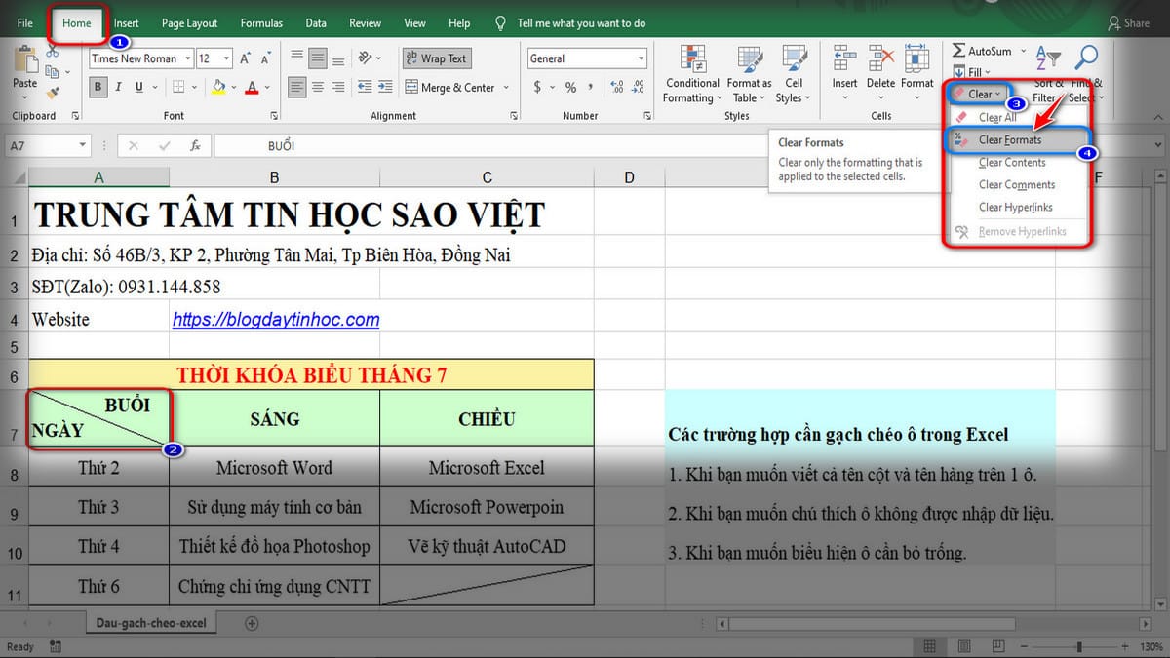Switch to the Insert ribbon tab
This screenshot has width=1170, height=658.
126,22
